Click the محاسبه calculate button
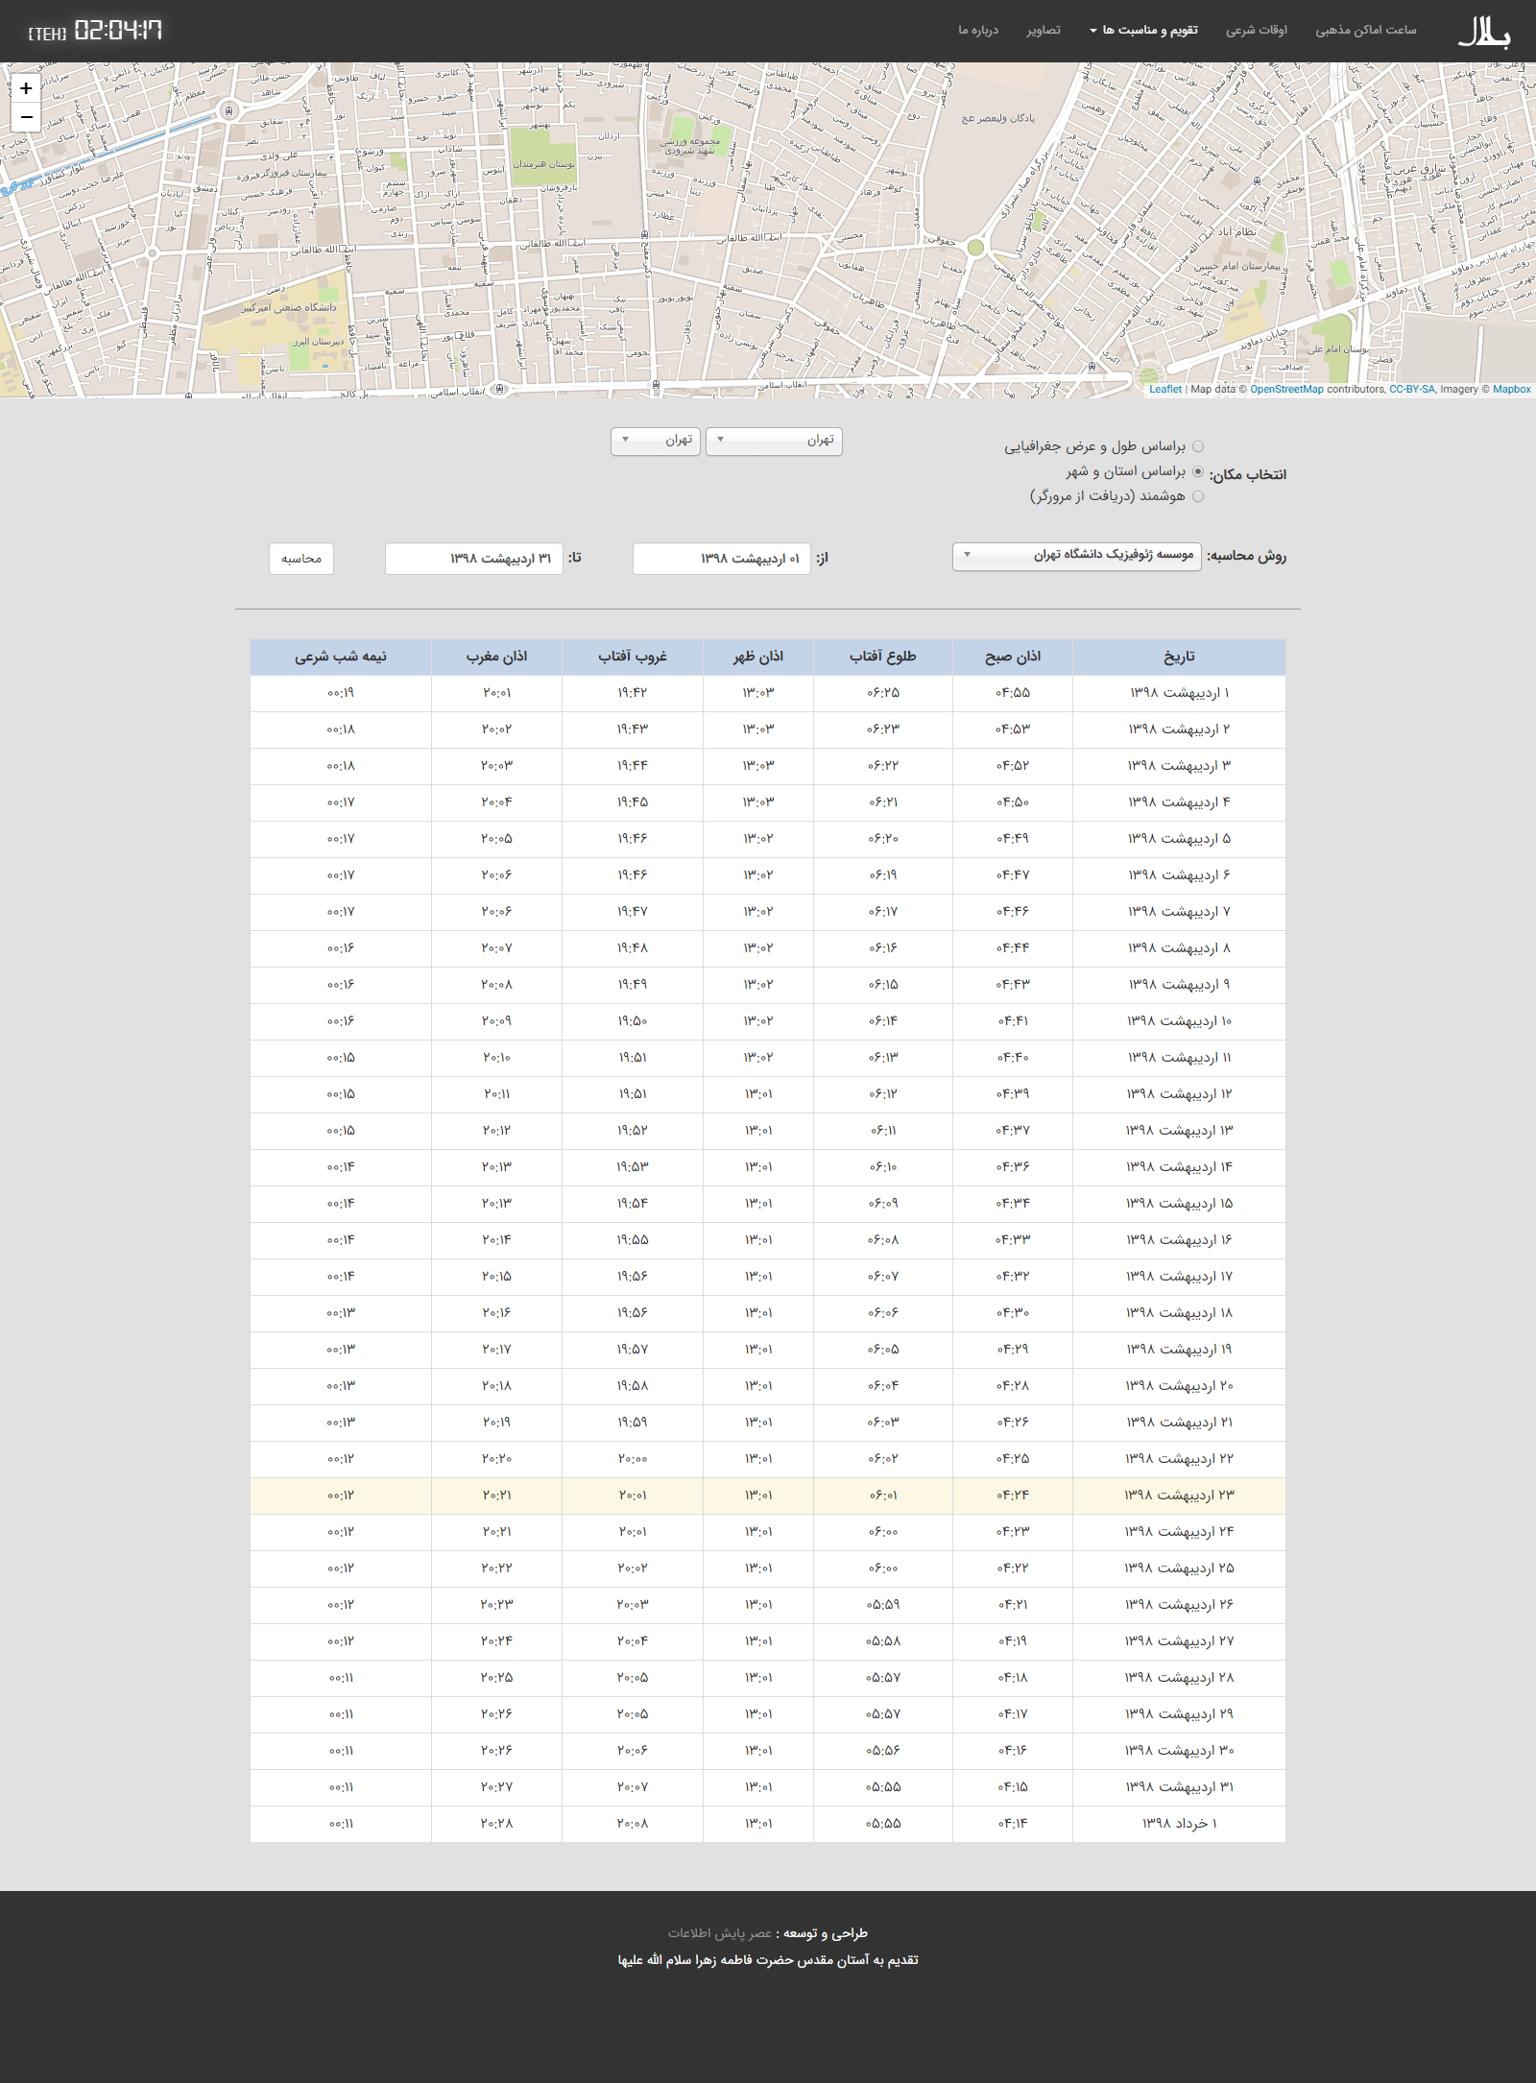Screen dimensions: 1536x2083 click(x=301, y=559)
